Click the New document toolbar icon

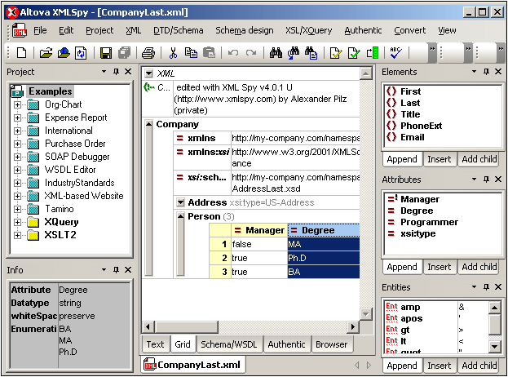coord(22,52)
